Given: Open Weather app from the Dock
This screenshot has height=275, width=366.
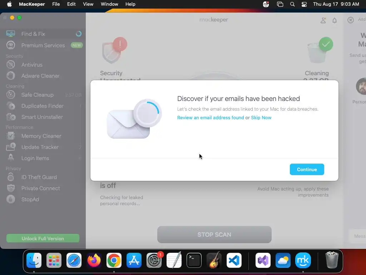Looking at the screenshot, I should [283, 260].
